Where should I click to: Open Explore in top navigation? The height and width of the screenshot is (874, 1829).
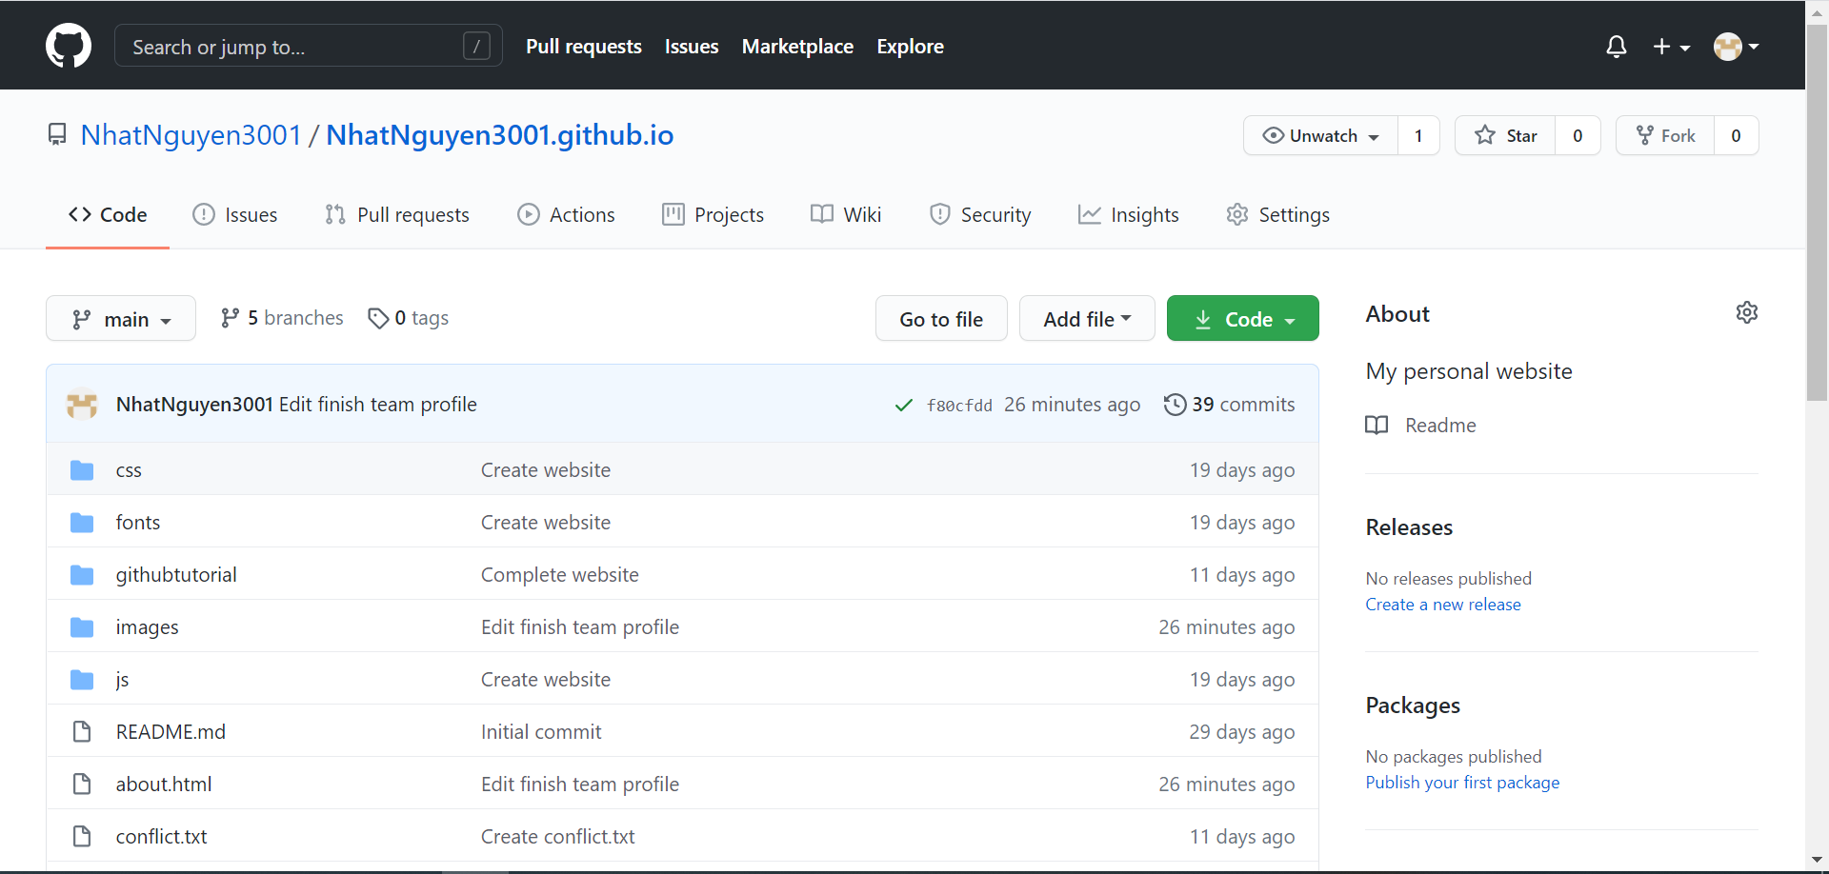click(910, 46)
